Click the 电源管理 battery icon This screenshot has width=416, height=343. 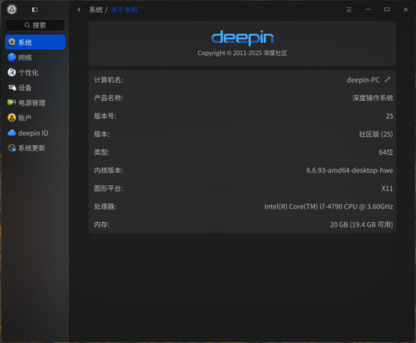pos(12,103)
